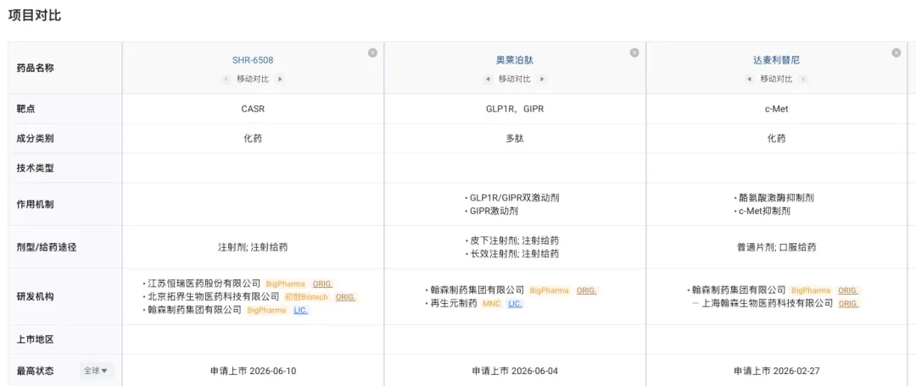Click the 项目对比 page heading
Viewport: 916px width, 386px height.
tap(35, 16)
